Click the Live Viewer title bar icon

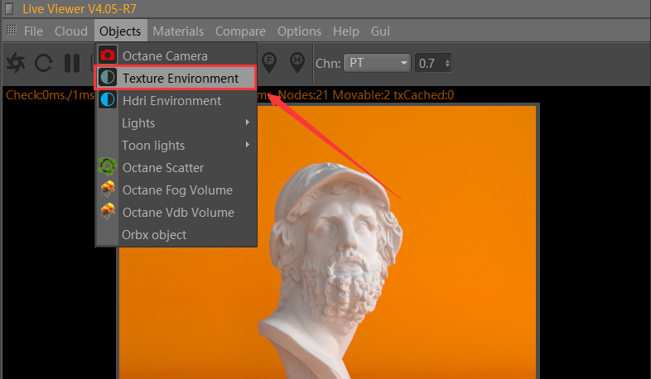(10, 8)
